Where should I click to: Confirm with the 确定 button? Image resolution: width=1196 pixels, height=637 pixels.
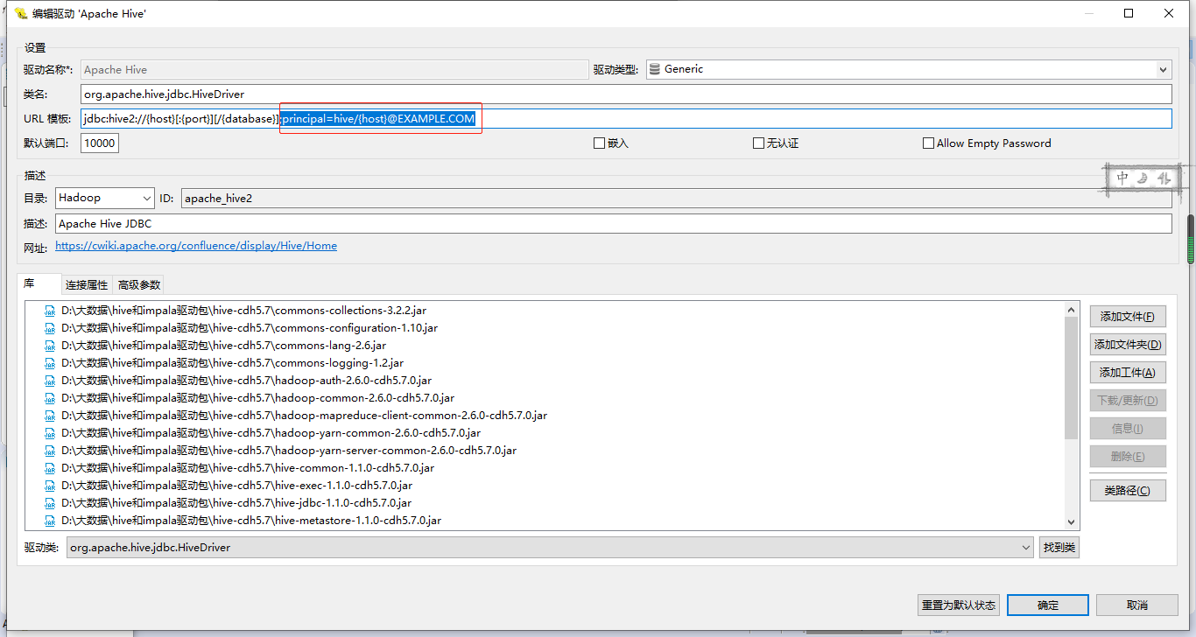click(x=1048, y=605)
